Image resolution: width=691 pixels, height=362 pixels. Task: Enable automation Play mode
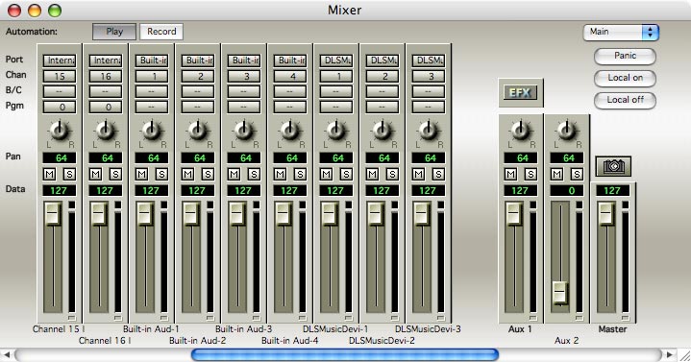[114, 32]
